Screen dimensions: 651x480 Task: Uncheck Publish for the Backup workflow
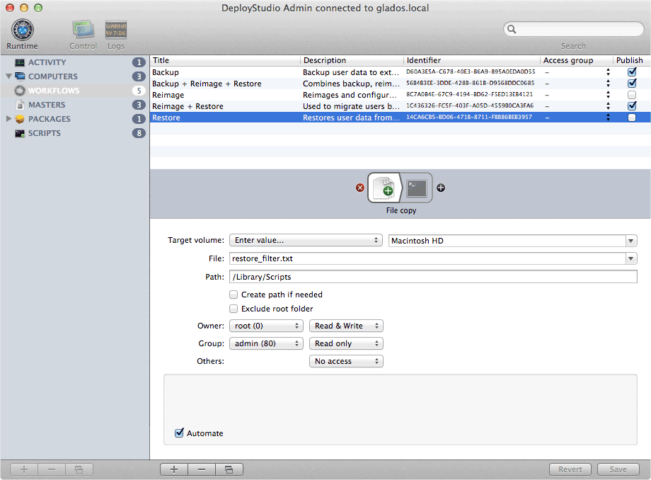coord(631,72)
